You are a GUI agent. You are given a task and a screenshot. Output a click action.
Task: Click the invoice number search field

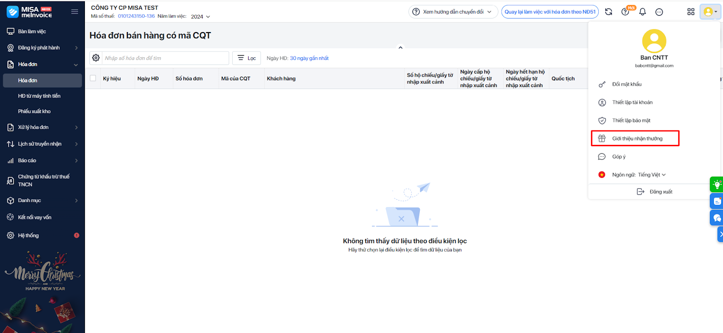[165, 58]
